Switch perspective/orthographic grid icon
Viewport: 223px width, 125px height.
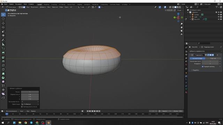click(182, 34)
